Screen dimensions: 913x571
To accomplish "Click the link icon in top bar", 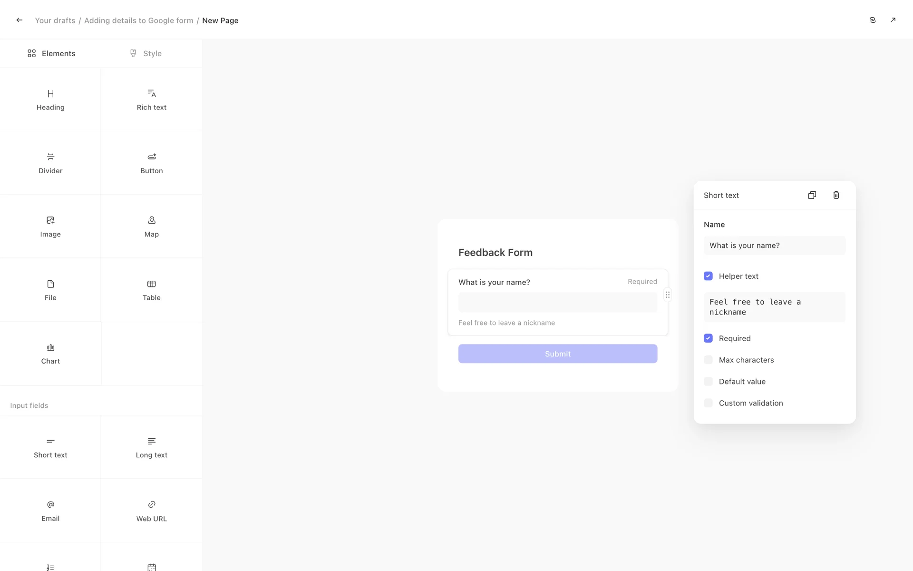I will tap(872, 20).
